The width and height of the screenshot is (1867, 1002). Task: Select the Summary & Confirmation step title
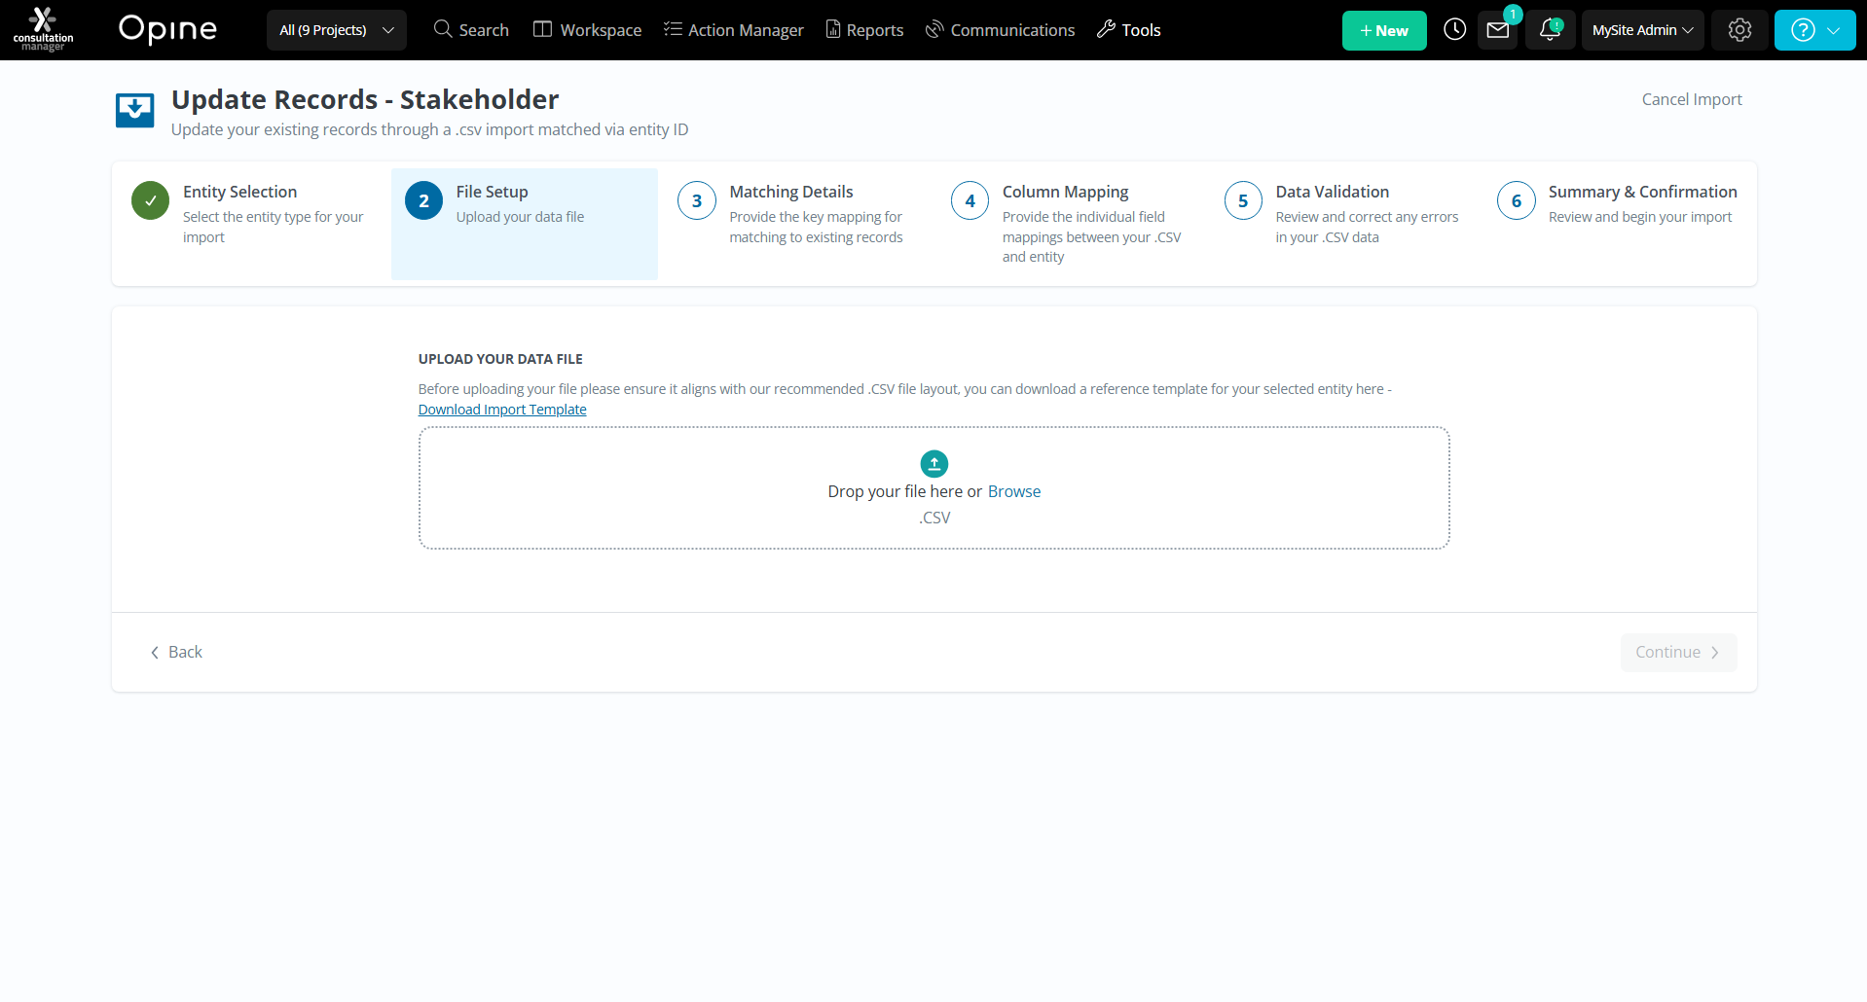pyautogui.click(x=1643, y=192)
